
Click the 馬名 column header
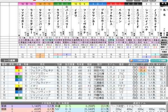[42, 64]
